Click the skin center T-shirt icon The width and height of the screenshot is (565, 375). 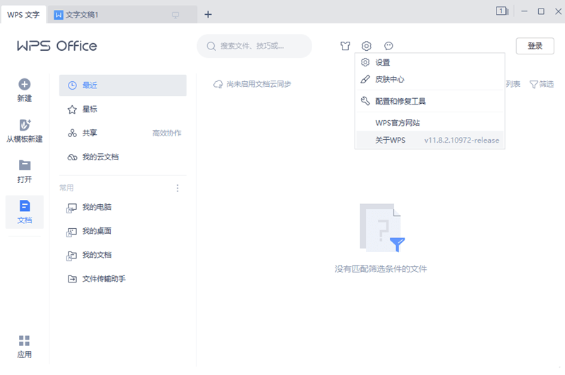point(345,47)
